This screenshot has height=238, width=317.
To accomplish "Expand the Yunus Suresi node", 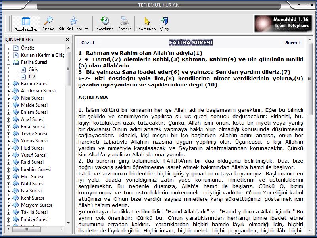I will pyautogui.click(x=8, y=141).
